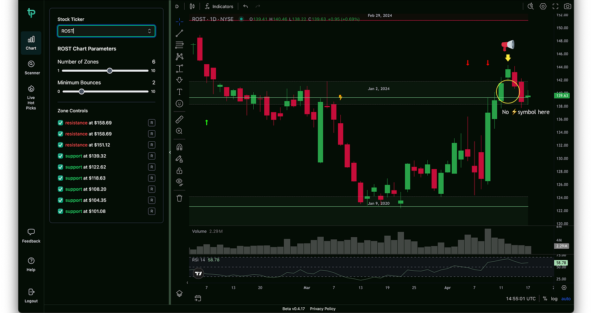Open the object tree layers icon

179,293
